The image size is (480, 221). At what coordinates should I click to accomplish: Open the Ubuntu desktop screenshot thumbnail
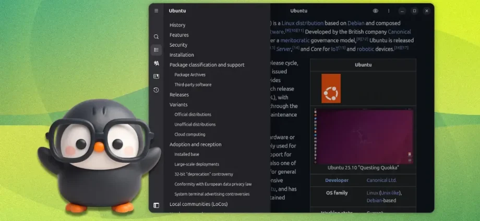click(x=363, y=136)
